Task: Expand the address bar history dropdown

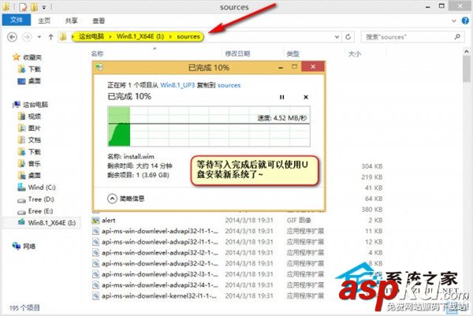Action: point(337,37)
